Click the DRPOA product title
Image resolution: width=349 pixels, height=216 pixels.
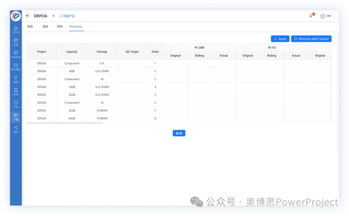40,16
